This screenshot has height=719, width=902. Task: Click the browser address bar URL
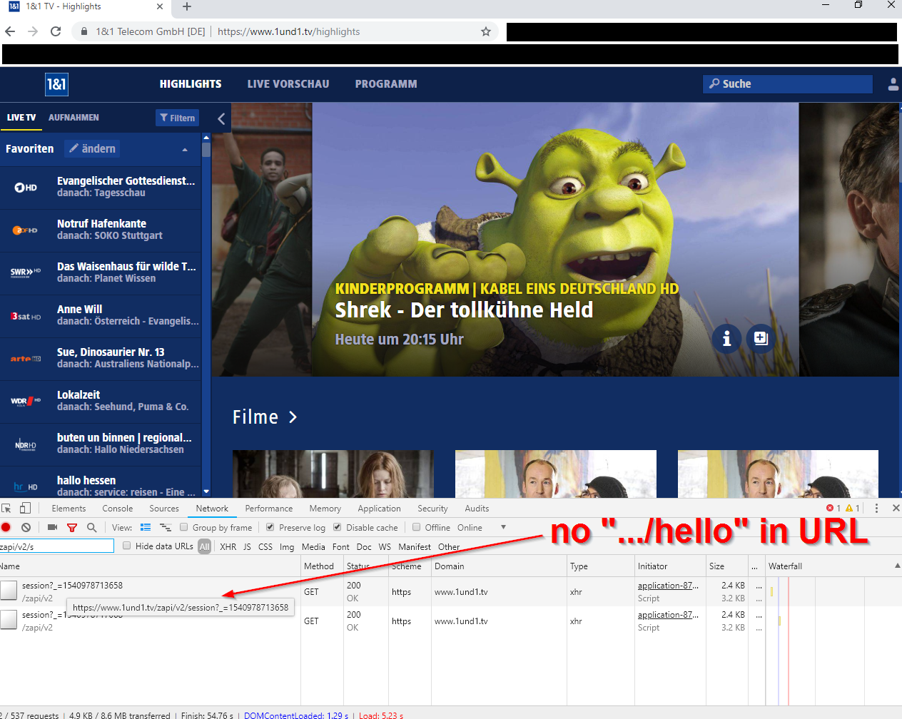288,31
